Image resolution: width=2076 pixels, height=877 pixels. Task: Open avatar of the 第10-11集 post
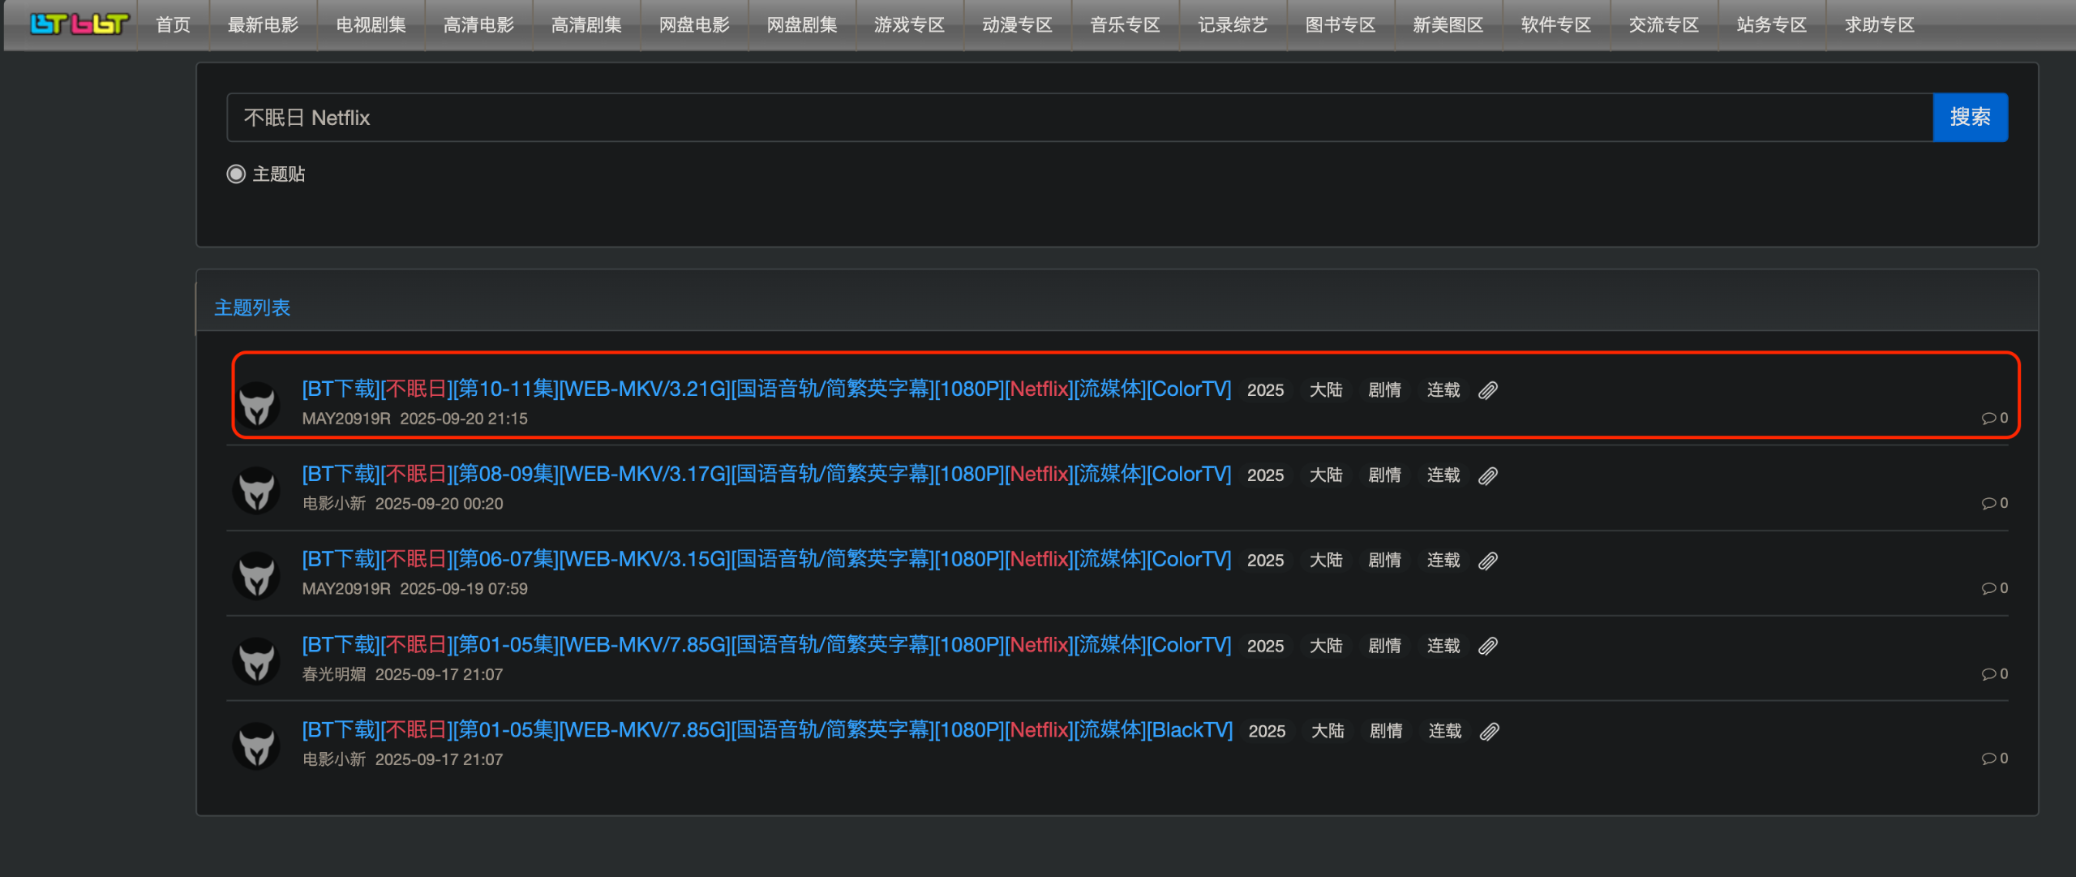tap(257, 404)
